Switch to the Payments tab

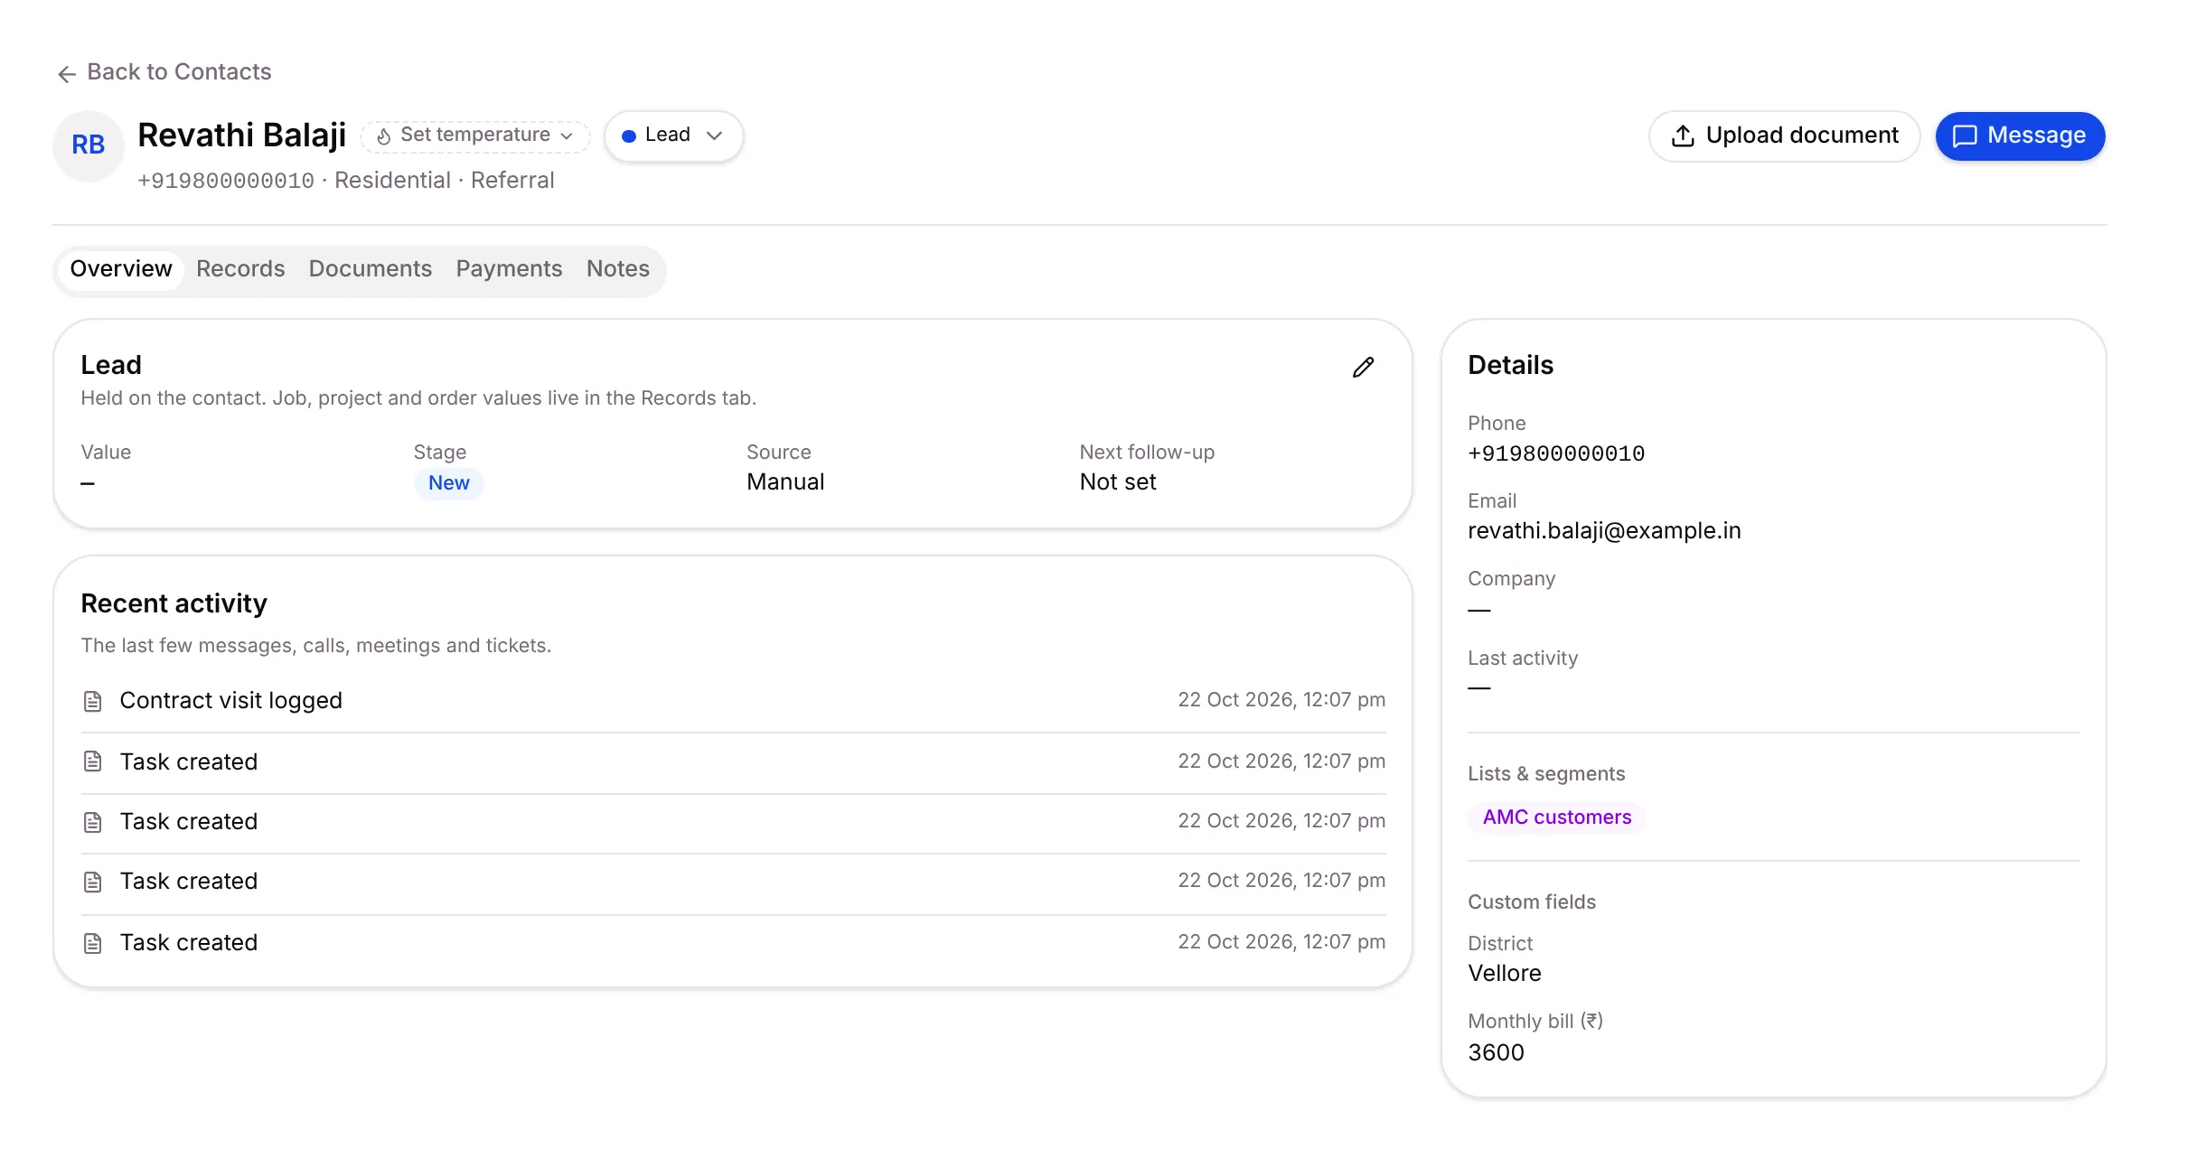pyautogui.click(x=509, y=269)
